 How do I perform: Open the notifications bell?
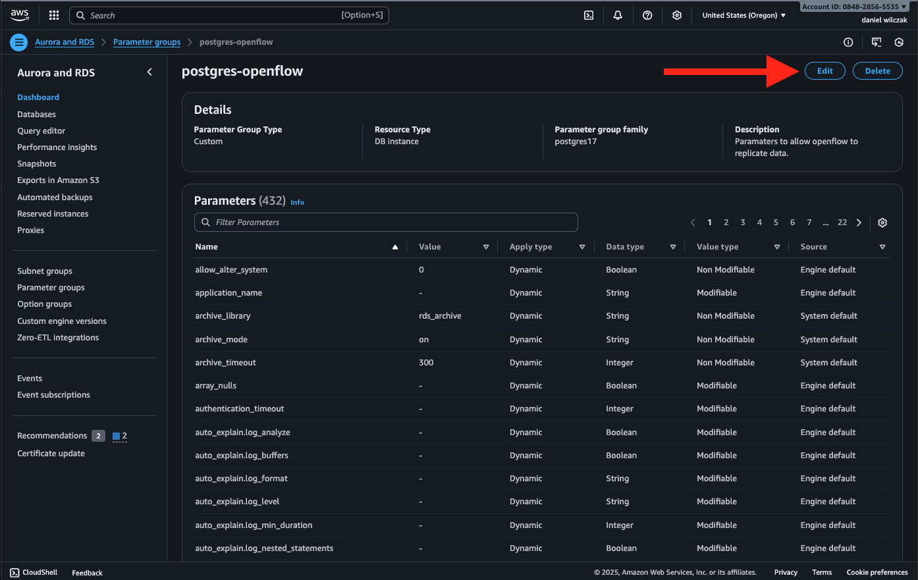[618, 15]
